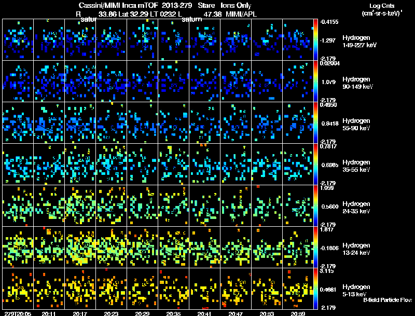
Task: Click the -0.1606 color scale midpoint value
Action: pyautogui.click(x=329, y=248)
